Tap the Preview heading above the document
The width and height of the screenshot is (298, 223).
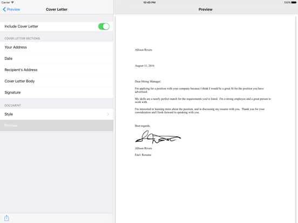pos(206,9)
